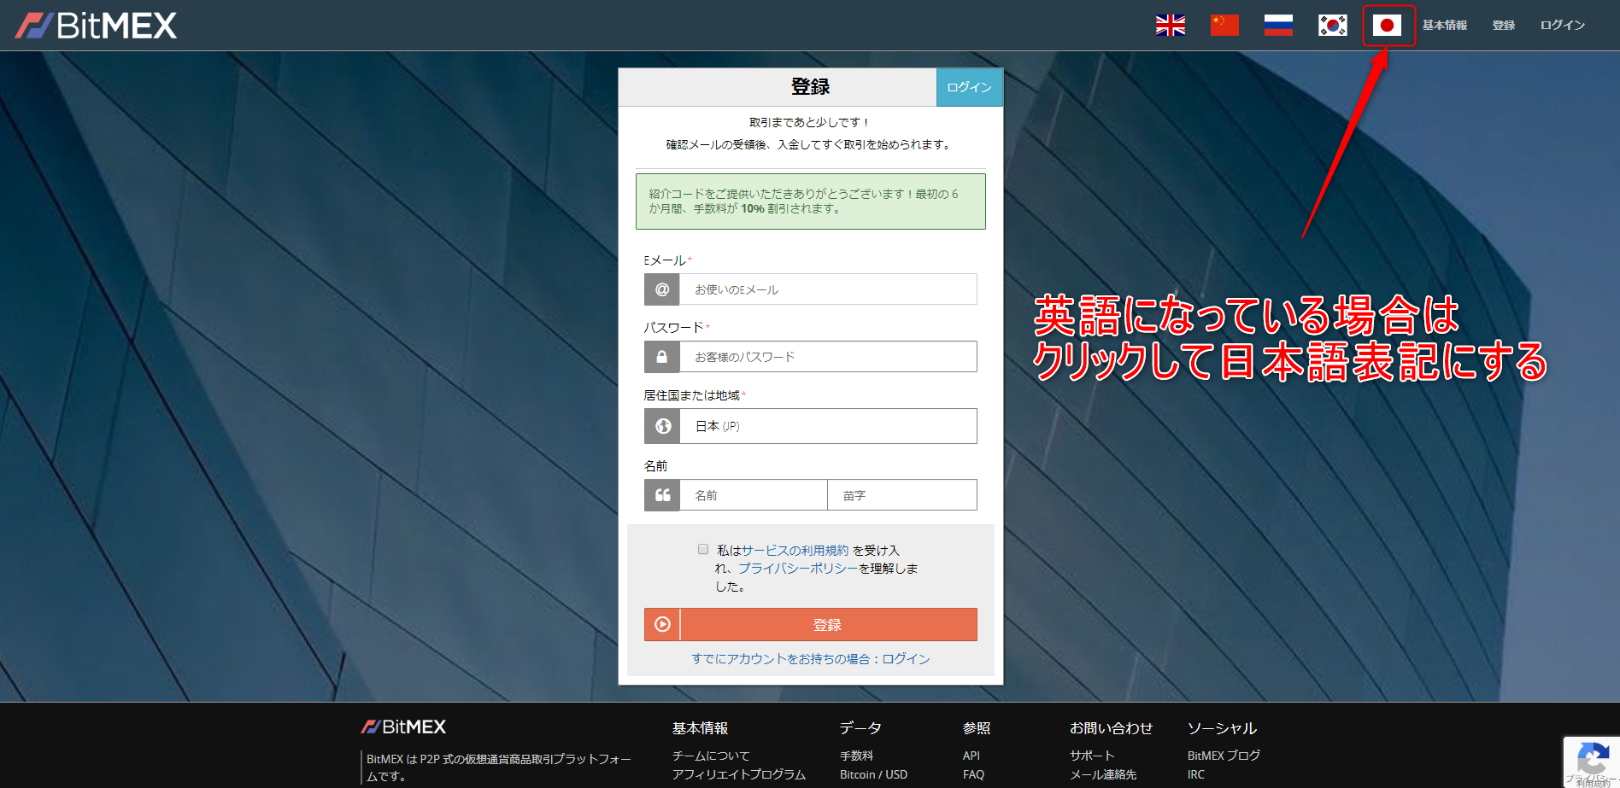Open the プライバシーポリシー link

coord(797,569)
